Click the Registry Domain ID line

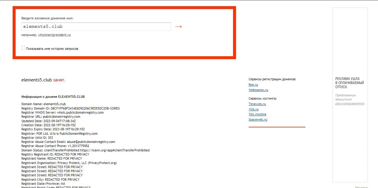pyautogui.click(x=71, y=108)
